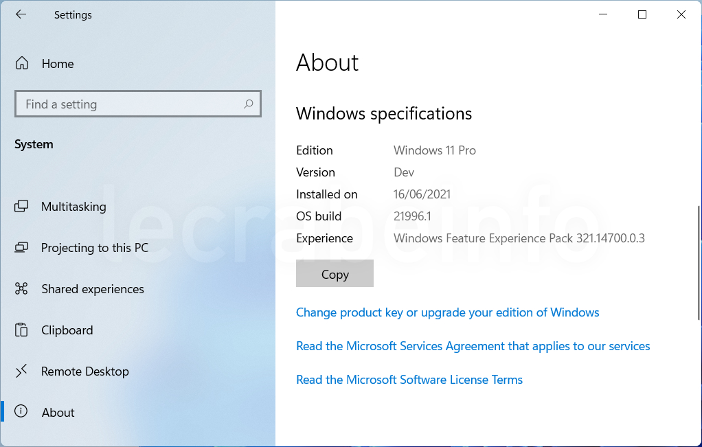702x447 pixels.
Task: Click the Settings window title text
Action: (x=73, y=15)
